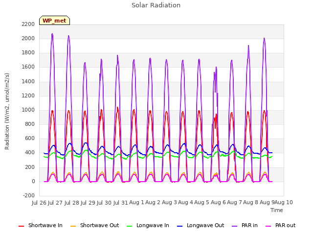Click the red Shortwave In legend swatch
The image size is (313, 235).
pos(21,226)
